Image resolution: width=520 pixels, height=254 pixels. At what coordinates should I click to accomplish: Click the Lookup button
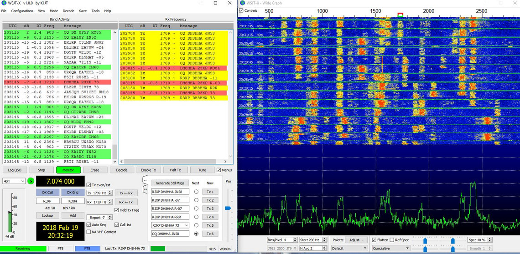coord(48,215)
